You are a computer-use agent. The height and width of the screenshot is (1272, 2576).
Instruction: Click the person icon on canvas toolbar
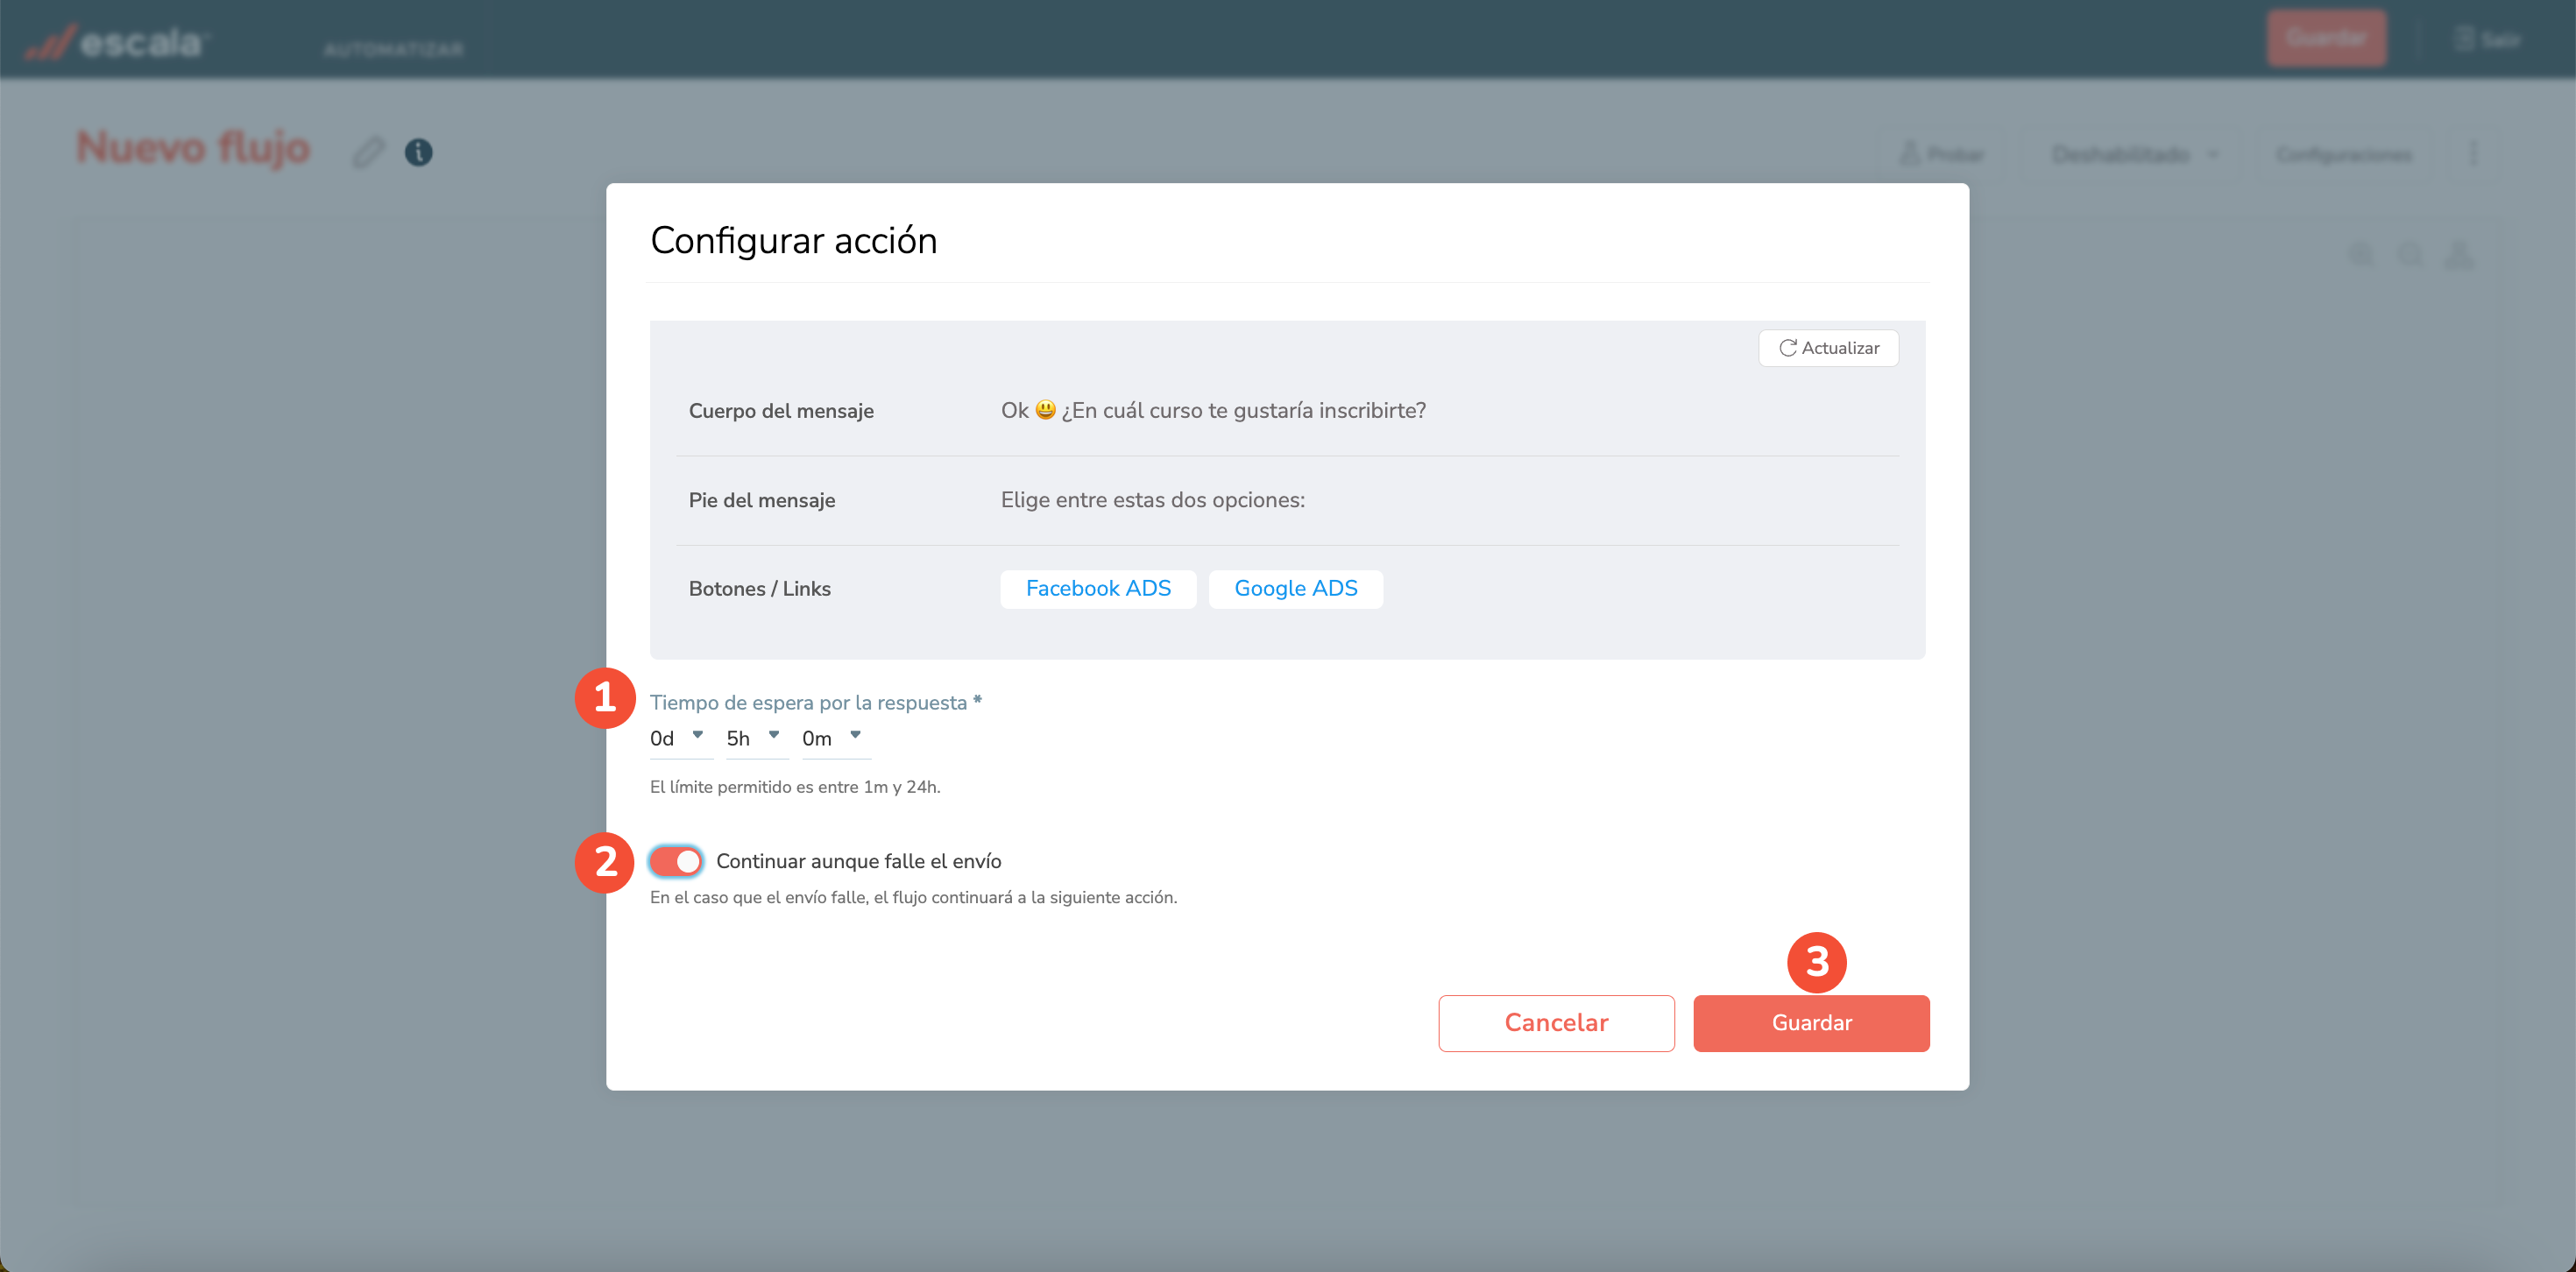click(x=2460, y=255)
